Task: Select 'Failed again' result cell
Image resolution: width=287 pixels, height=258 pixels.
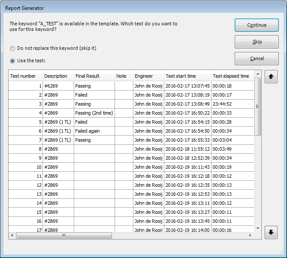Action: tap(94, 131)
